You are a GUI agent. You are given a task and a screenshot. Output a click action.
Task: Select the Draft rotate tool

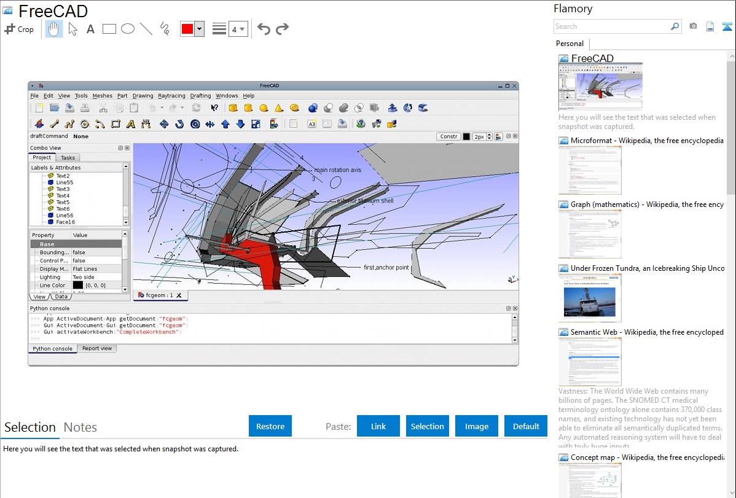[179, 124]
